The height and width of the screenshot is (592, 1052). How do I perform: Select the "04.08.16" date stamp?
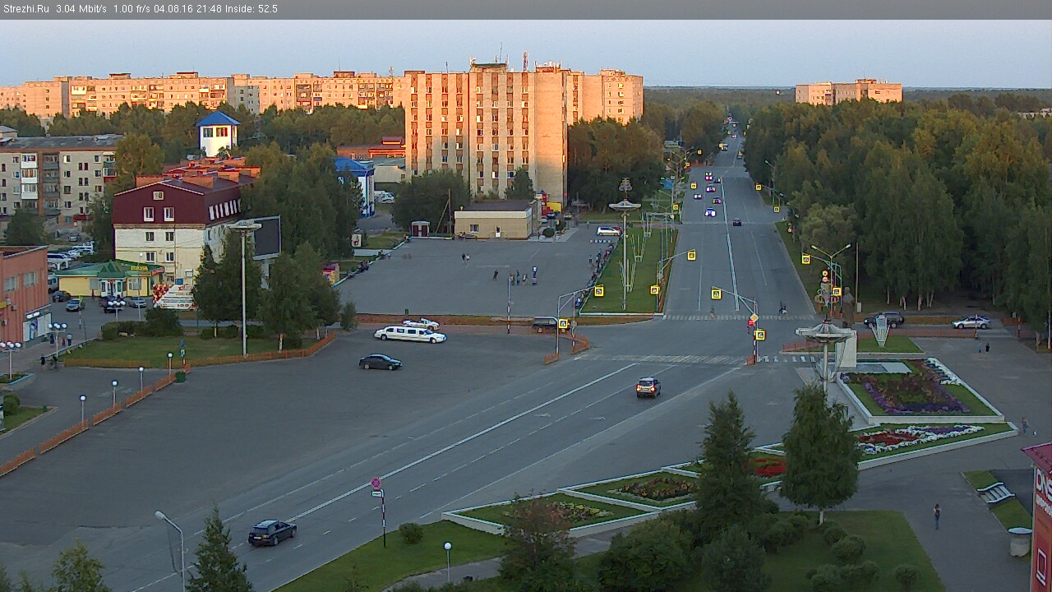pyautogui.click(x=174, y=9)
